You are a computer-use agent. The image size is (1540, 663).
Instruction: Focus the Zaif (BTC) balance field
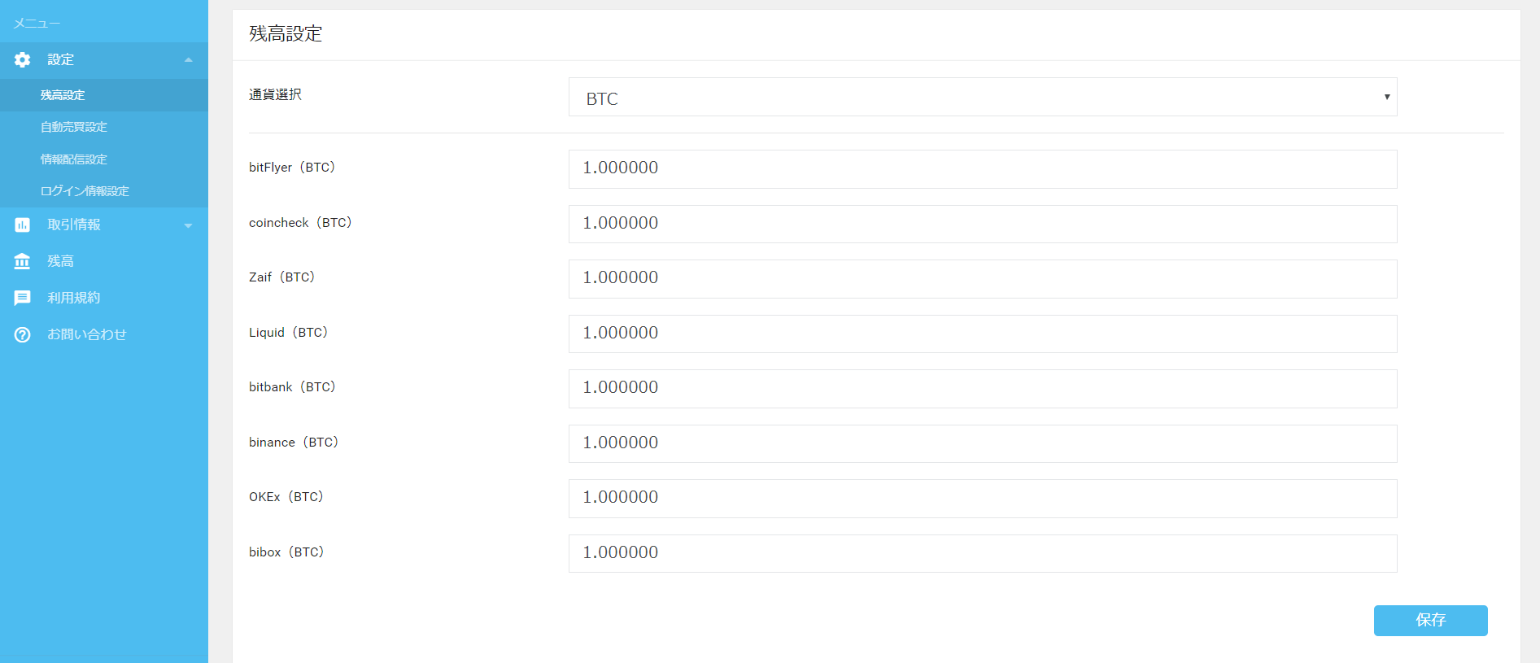pyautogui.click(x=983, y=278)
